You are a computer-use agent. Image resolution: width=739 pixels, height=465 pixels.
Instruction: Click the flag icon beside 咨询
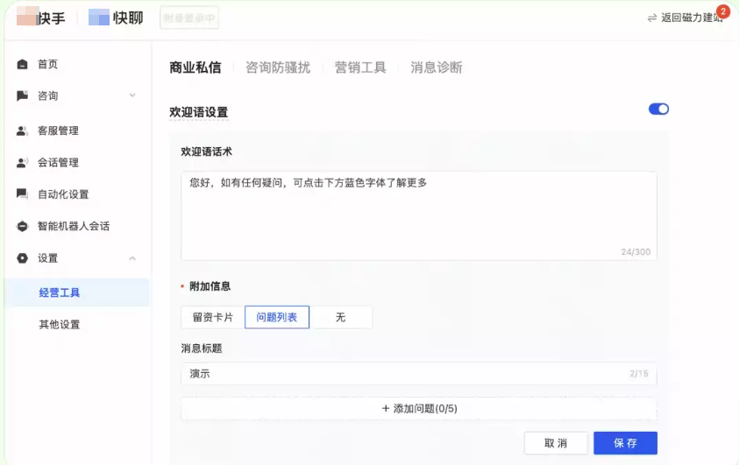22,95
